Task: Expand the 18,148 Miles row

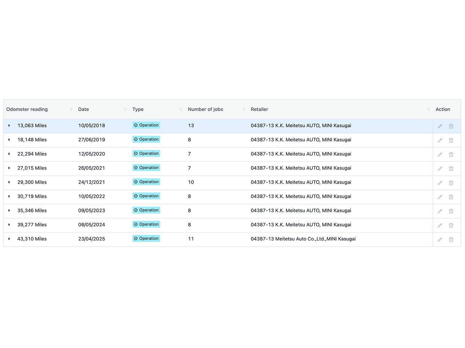Action: (x=9, y=140)
